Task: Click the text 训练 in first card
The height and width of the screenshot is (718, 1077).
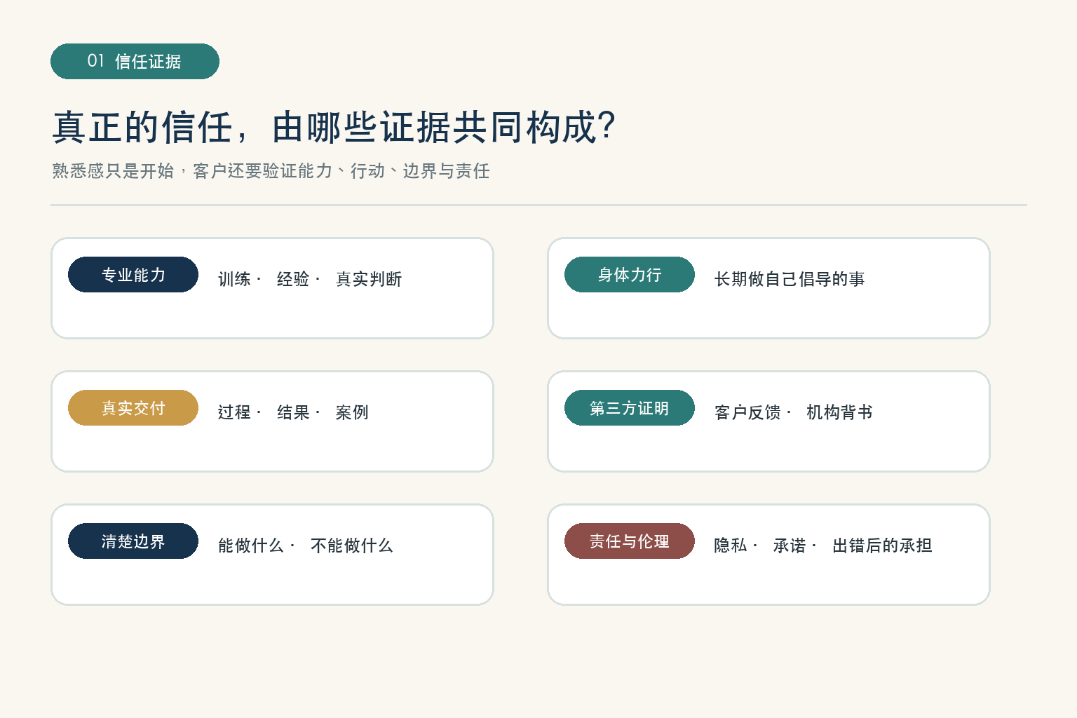Action: [x=234, y=279]
